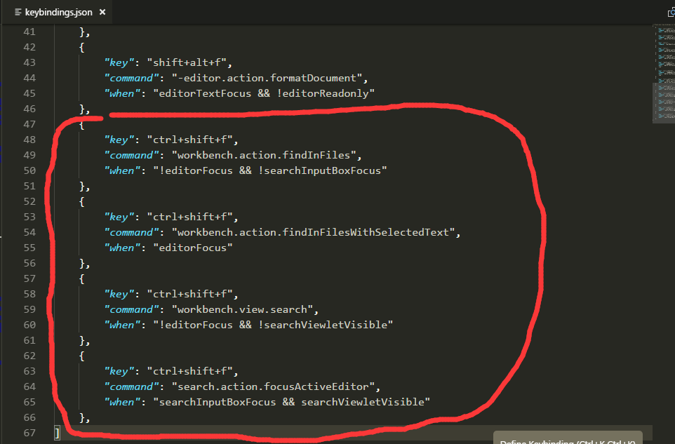Click the "command" property name on line 44
The width and height of the screenshot is (675, 444).
pyautogui.click(x=131, y=78)
